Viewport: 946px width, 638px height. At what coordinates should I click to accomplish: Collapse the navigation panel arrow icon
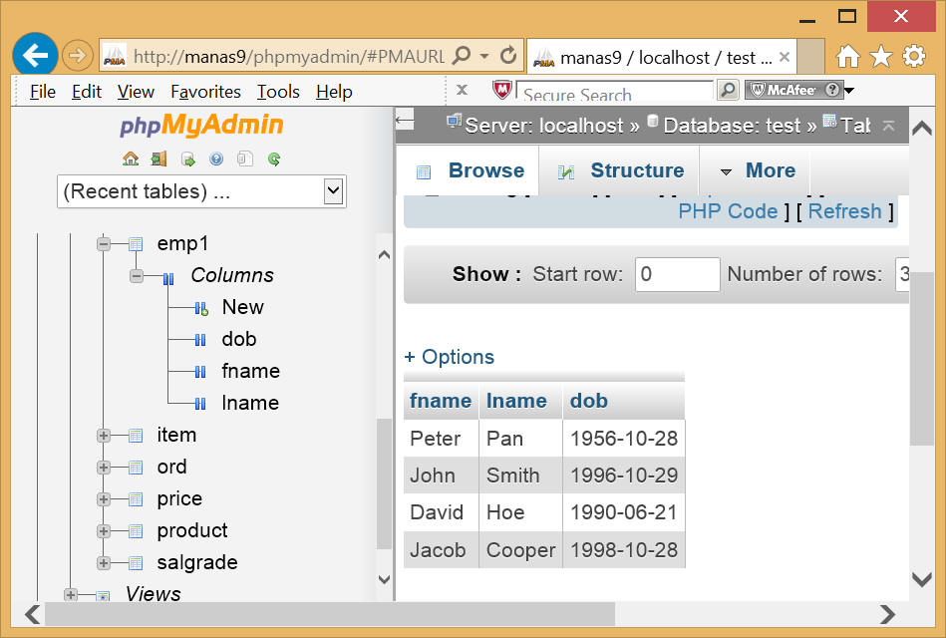pyautogui.click(x=405, y=121)
